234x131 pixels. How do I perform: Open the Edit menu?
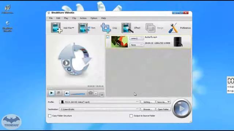click(x=58, y=18)
